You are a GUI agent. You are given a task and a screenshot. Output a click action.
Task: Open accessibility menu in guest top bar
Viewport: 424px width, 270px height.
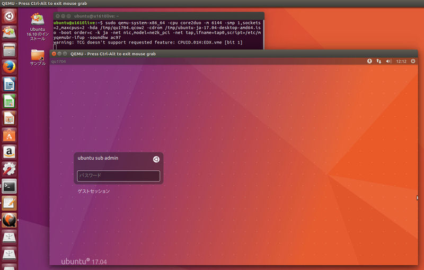coord(369,61)
